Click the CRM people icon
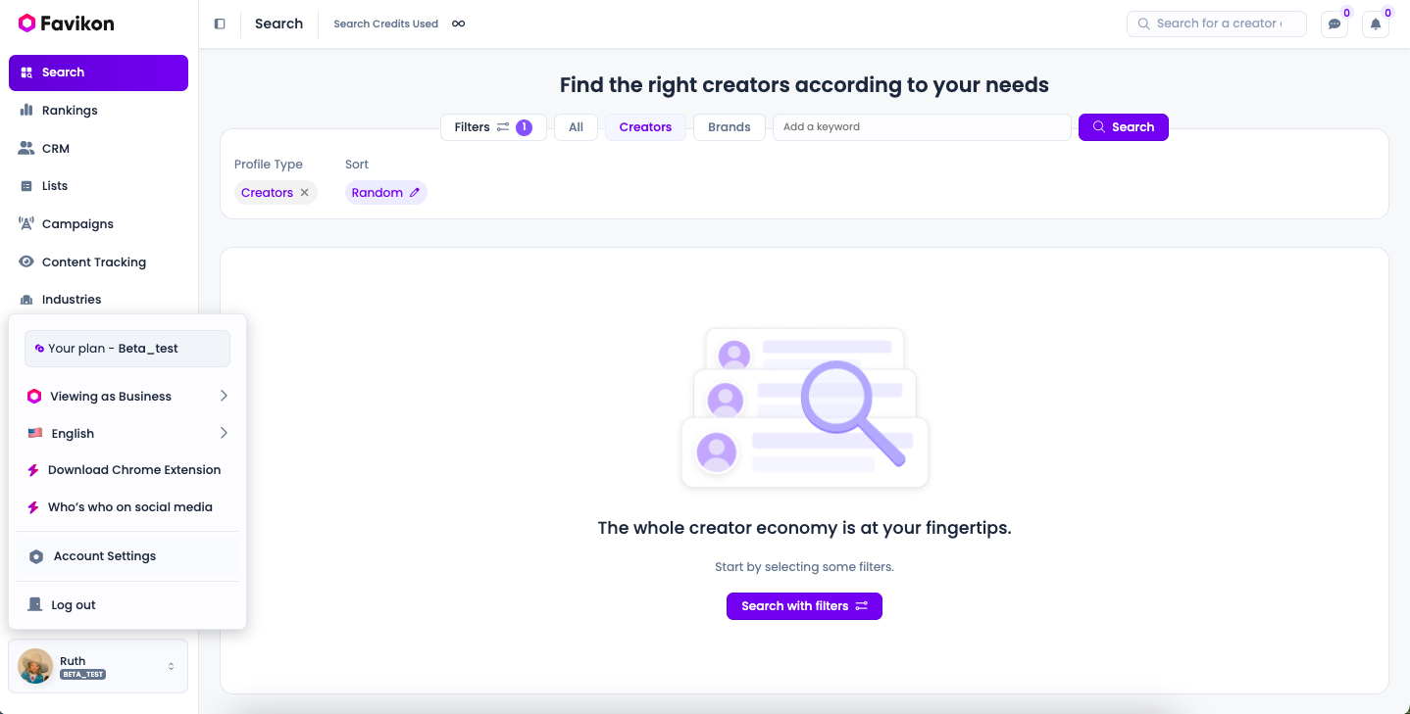1410x714 pixels. [26, 149]
